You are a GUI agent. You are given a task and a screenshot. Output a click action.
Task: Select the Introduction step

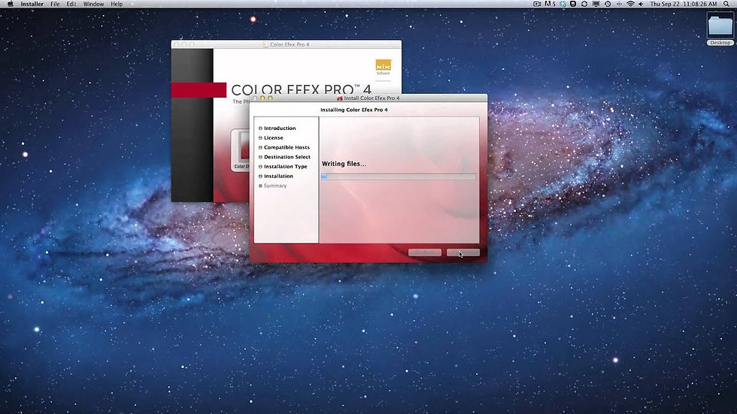point(279,128)
